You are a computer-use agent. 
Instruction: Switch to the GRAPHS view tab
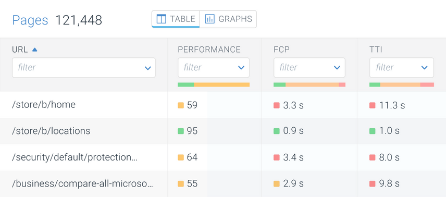228,19
